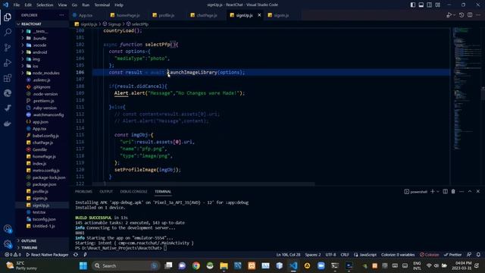Switch to the profile.js tab
The height and width of the screenshot is (273, 485).
[x=164, y=15]
